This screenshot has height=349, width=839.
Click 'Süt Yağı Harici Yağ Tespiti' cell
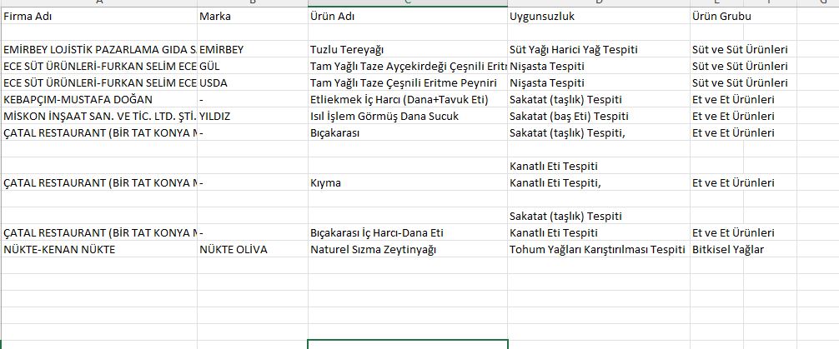point(599,50)
